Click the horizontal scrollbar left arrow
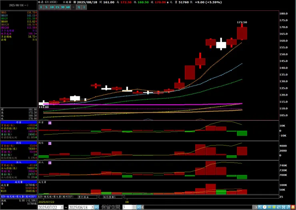296x210 pixels. click(142, 207)
